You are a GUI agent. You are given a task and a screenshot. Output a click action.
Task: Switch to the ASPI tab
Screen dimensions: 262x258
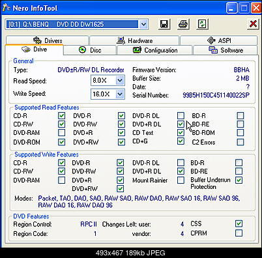click(219, 40)
